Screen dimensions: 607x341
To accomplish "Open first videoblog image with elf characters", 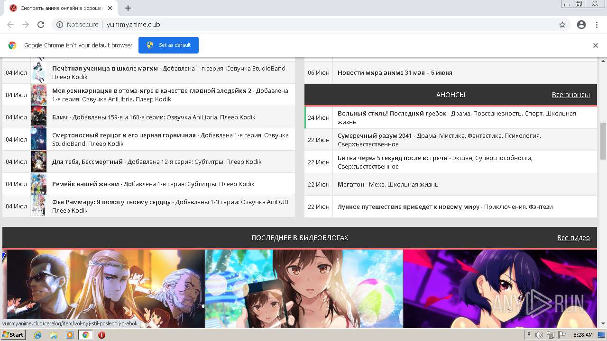I will click(104, 288).
